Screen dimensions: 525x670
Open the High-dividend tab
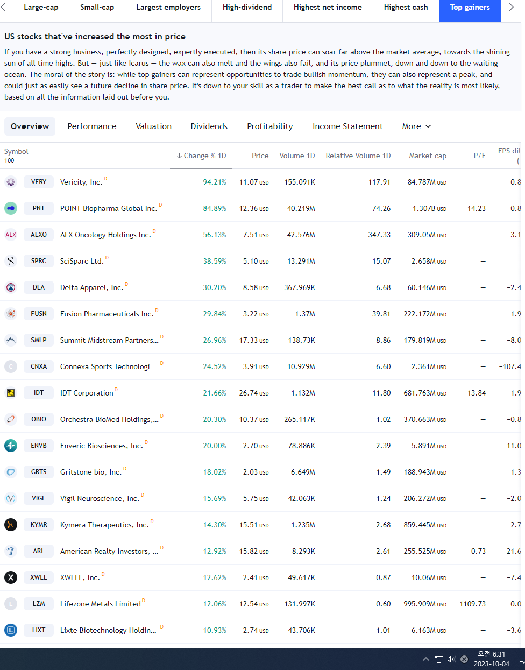247,8
